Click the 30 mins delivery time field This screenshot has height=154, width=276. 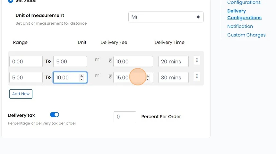pos(173,77)
